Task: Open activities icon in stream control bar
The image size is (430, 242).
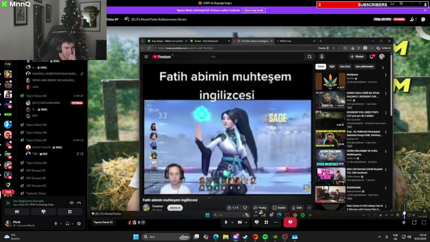Action: pyautogui.click(x=266, y=222)
